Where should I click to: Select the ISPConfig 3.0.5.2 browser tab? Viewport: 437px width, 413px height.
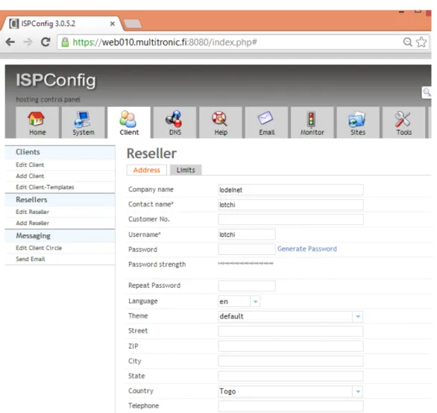tap(61, 24)
